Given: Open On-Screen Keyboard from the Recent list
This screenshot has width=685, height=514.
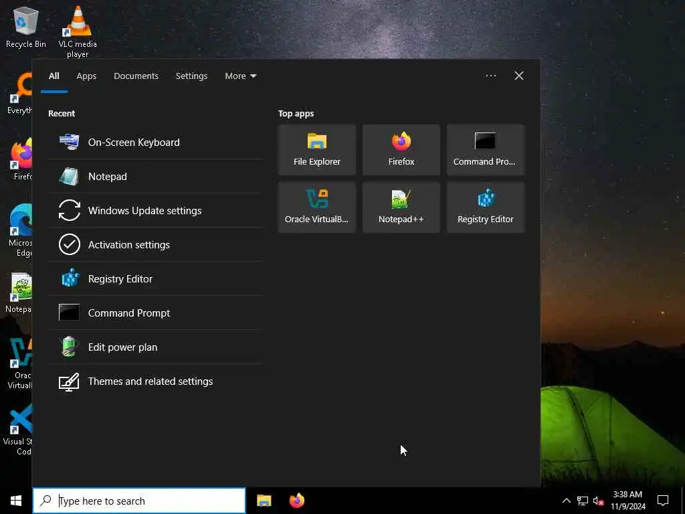Looking at the screenshot, I should (155, 143).
